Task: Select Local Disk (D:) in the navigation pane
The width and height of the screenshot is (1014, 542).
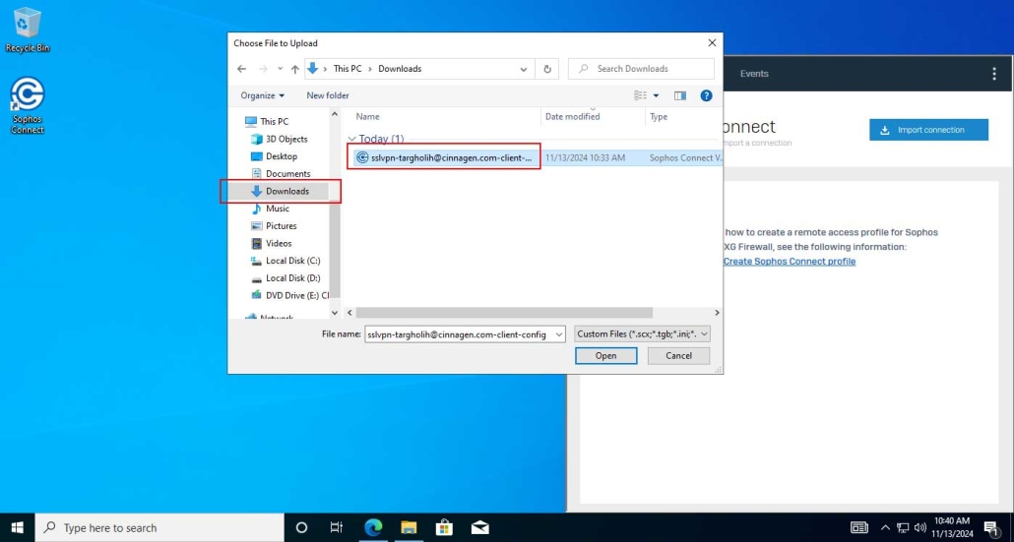Action: point(292,278)
